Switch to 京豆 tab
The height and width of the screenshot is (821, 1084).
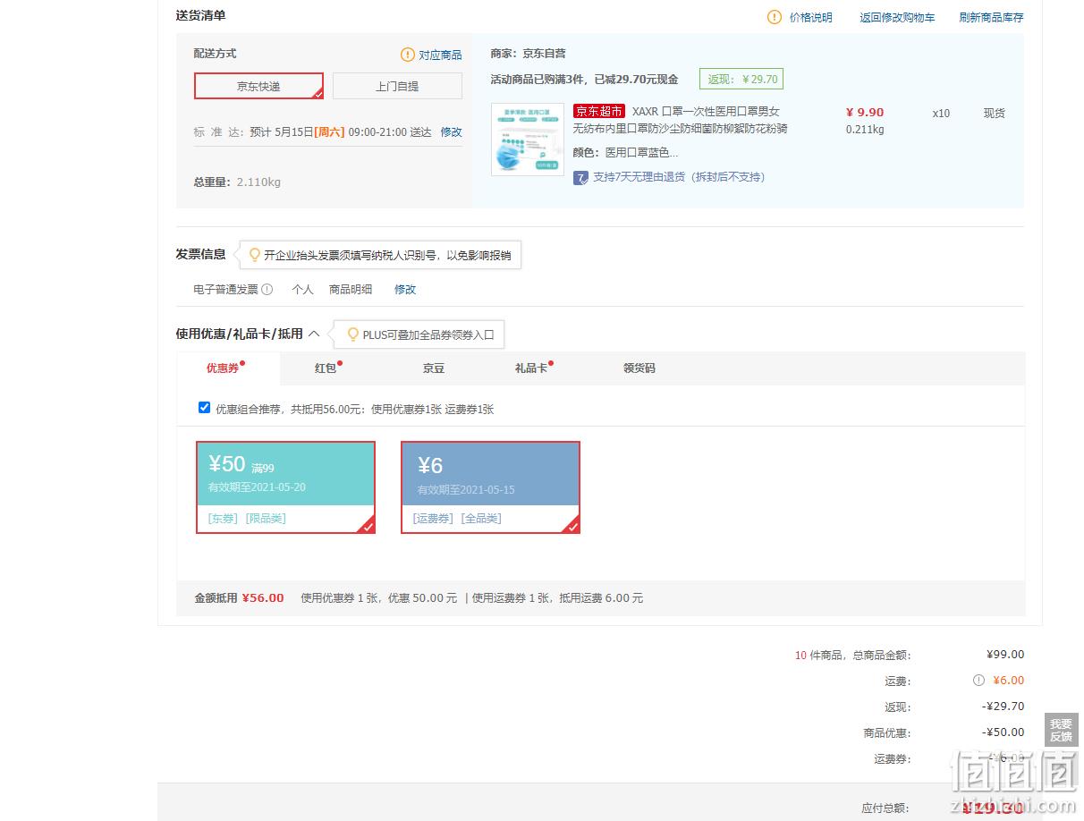point(434,368)
